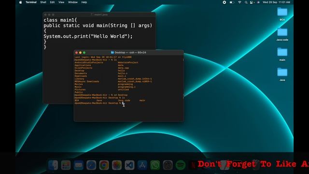Maximize the Desktop zsh terminal window

coord(84,53)
